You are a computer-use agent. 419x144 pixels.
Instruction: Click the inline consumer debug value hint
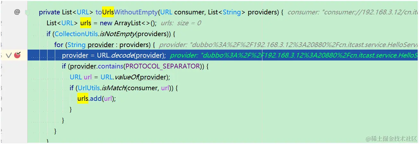point(353,12)
